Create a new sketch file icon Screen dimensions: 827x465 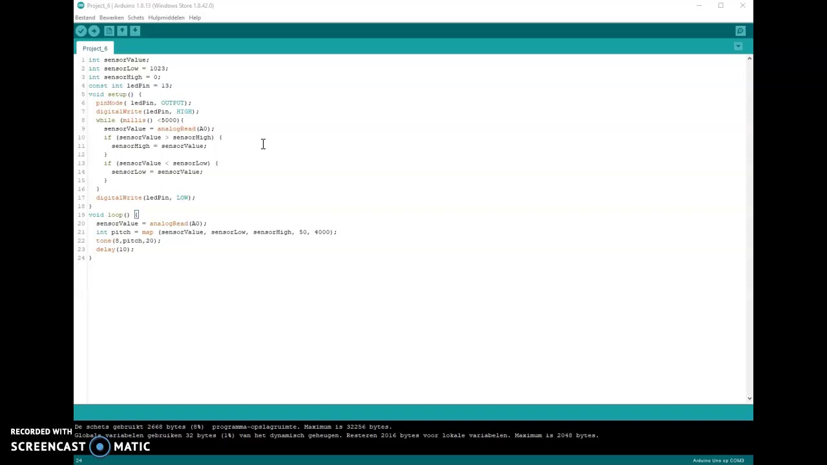(109, 31)
